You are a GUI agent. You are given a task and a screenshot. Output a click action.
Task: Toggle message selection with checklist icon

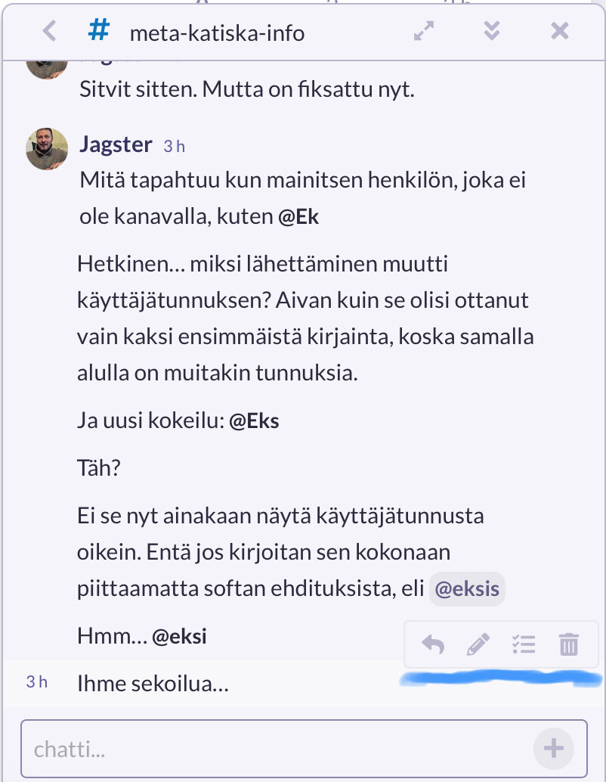pyautogui.click(x=523, y=645)
